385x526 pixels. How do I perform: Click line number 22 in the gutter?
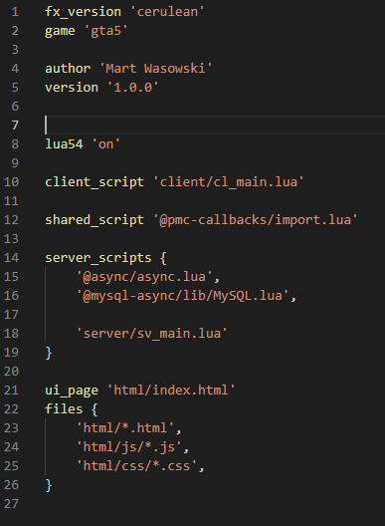pos(11,408)
